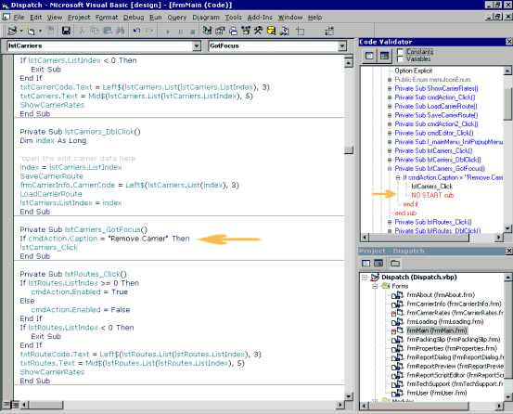This screenshot has width=513, height=414.
Task: Switch code window to Procedure View
Action: click(x=6, y=405)
